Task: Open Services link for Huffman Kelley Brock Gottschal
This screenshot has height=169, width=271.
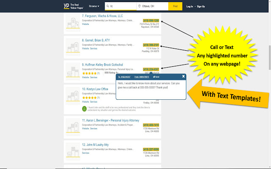Action: (x=94, y=77)
